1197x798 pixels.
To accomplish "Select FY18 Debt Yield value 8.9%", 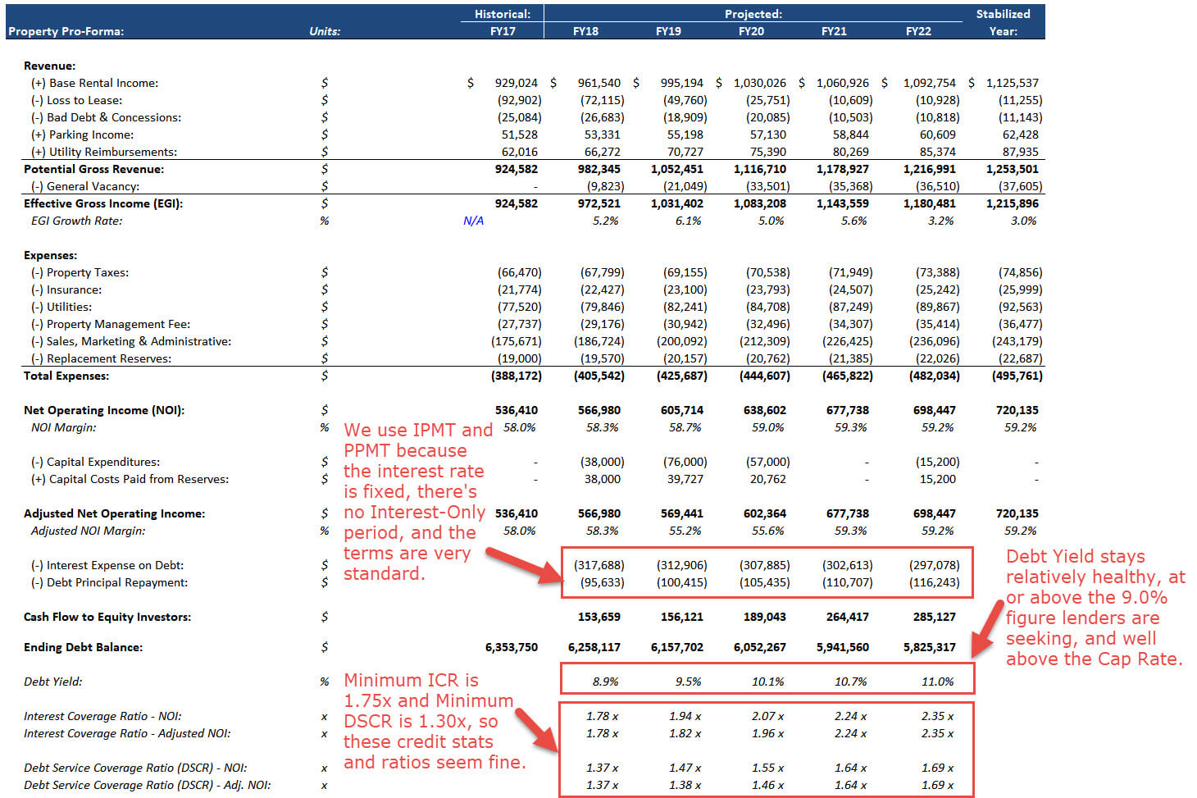I will (605, 682).
